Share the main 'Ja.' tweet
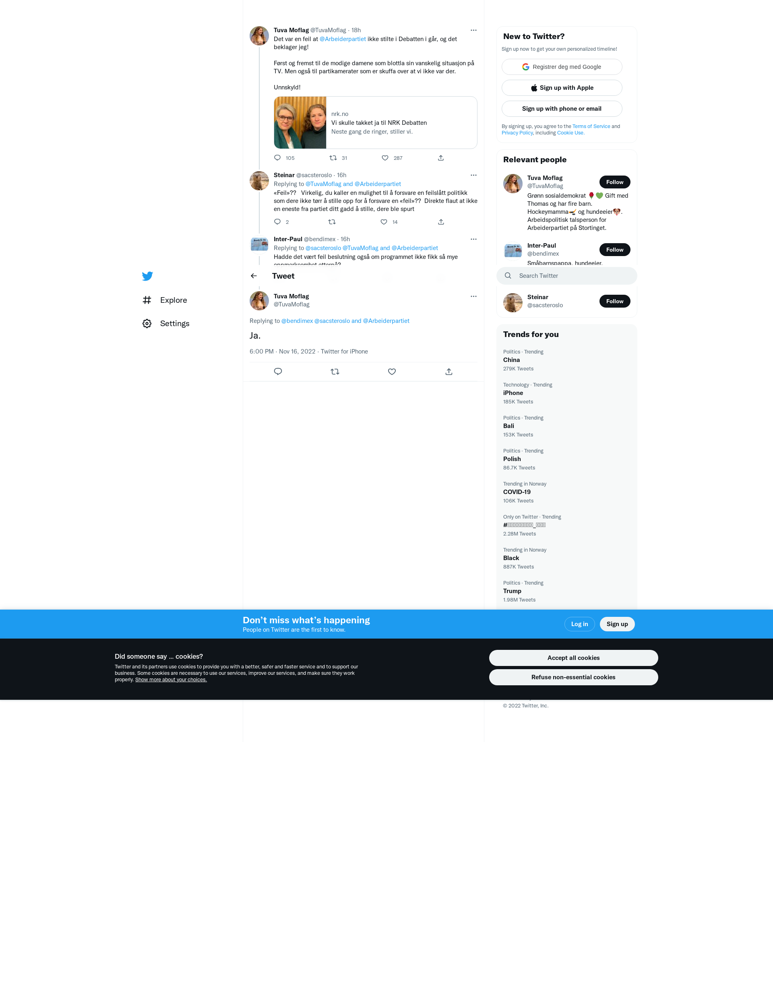 (x=449, y=372)
